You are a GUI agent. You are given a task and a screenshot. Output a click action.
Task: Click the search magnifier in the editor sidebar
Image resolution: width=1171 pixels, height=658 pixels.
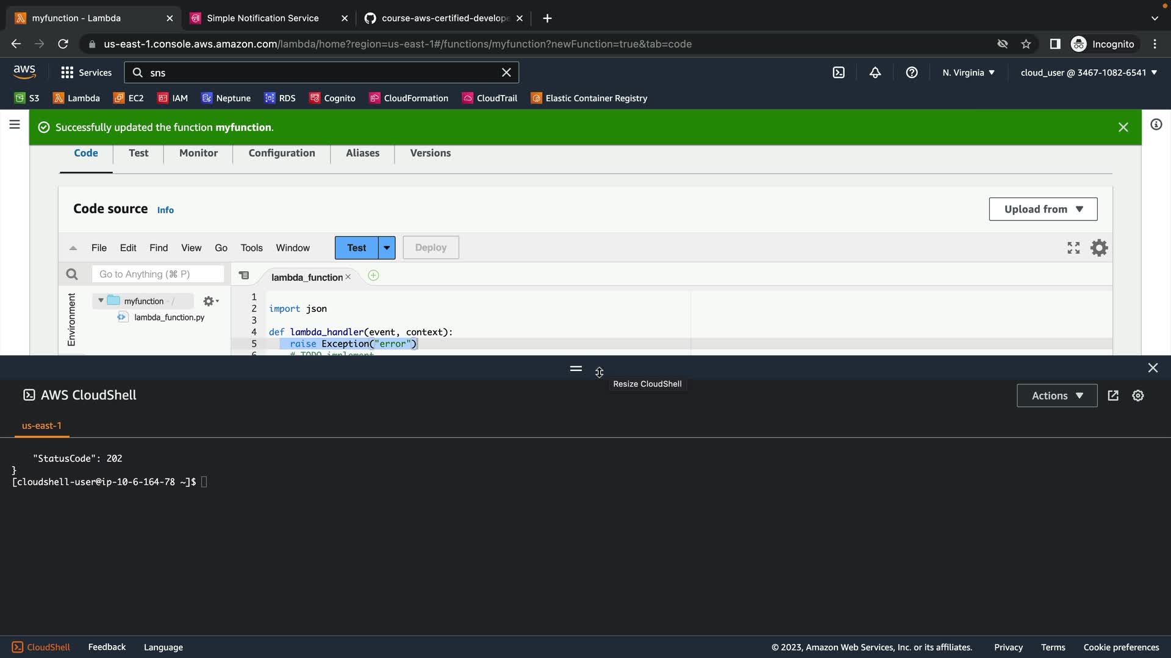coord(72,274)
